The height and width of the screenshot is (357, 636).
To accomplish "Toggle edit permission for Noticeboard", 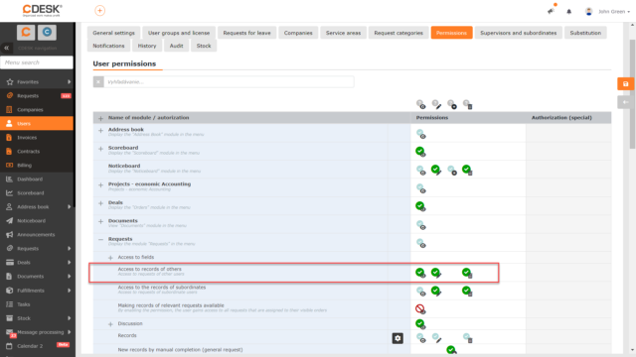I will (x=436, y=170).
